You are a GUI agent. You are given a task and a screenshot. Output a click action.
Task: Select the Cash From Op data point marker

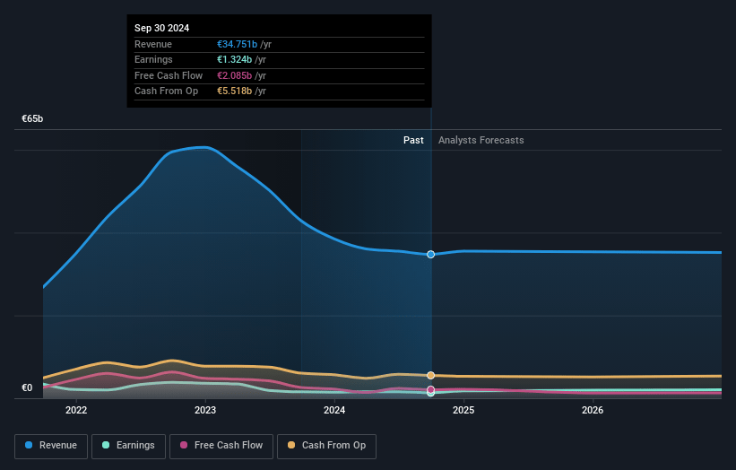[x=431, y=375]
